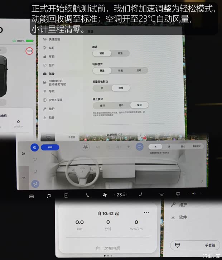Tap 自上次充电后 trip section label
The image size is (222, 260).
coord(108,248)
